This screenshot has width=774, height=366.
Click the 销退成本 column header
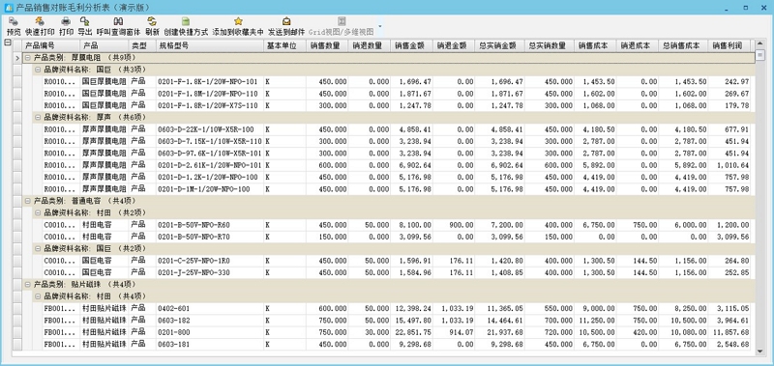coord(638,45)
